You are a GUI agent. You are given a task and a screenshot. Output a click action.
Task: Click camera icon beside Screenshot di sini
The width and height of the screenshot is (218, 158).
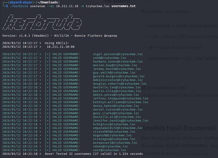144,88
